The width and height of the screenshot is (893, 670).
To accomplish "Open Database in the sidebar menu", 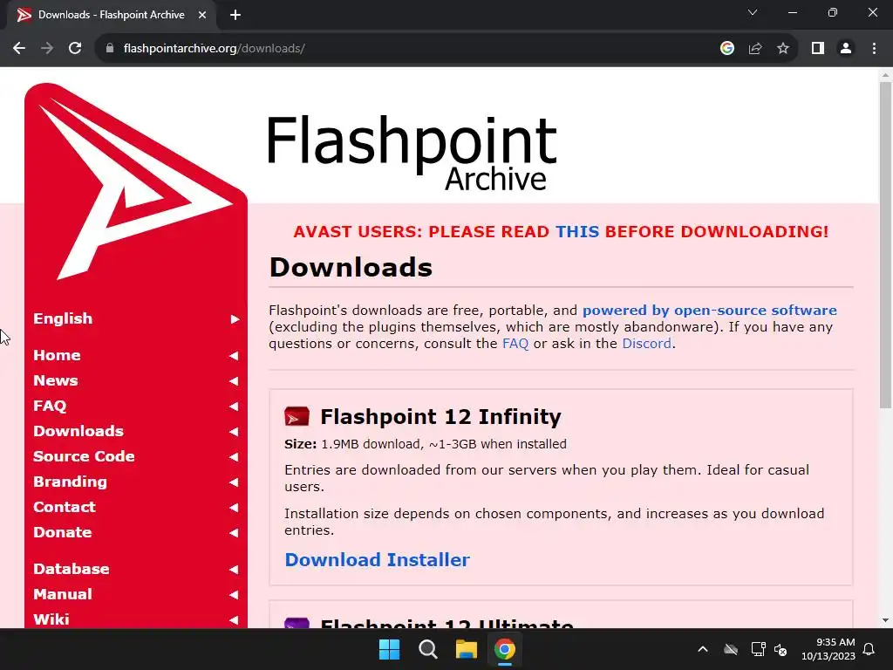I will (x=136, y=569).
